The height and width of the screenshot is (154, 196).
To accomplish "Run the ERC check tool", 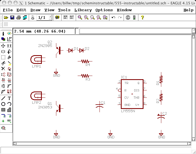I will click(3, 128).
